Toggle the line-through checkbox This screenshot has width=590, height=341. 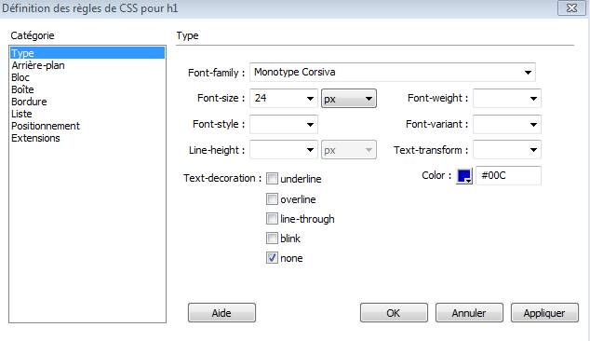coord(272,219)
